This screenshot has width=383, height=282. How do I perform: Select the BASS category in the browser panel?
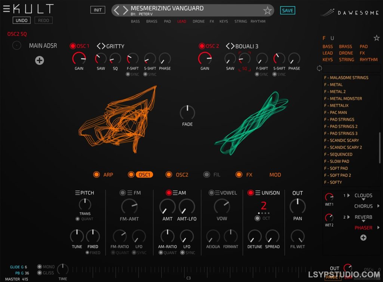[327, 46]
